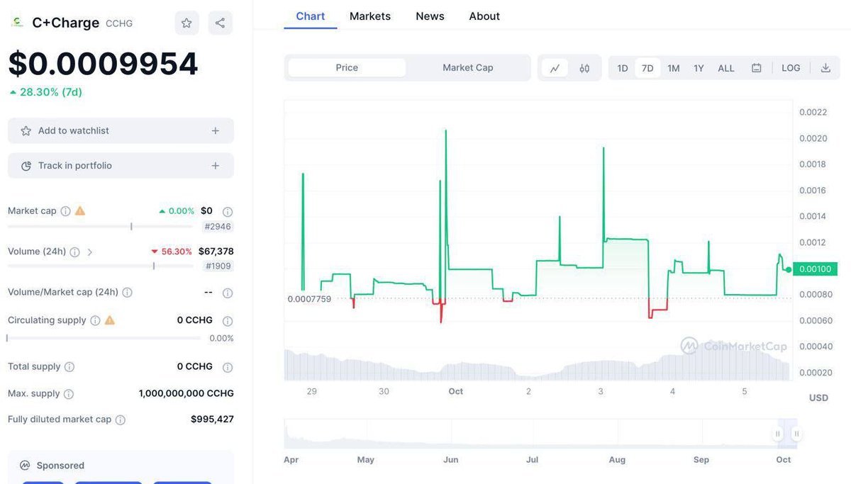Open the News tab
The width and height of the screenshot is (851, 484).
430,16
